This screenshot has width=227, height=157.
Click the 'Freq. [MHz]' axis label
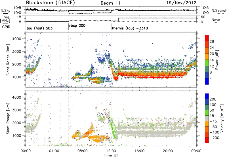click(x=5, y=19)
